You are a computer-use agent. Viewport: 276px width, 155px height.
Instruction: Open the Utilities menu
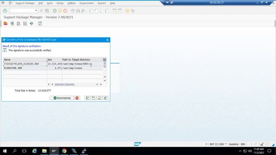[72, 3]
